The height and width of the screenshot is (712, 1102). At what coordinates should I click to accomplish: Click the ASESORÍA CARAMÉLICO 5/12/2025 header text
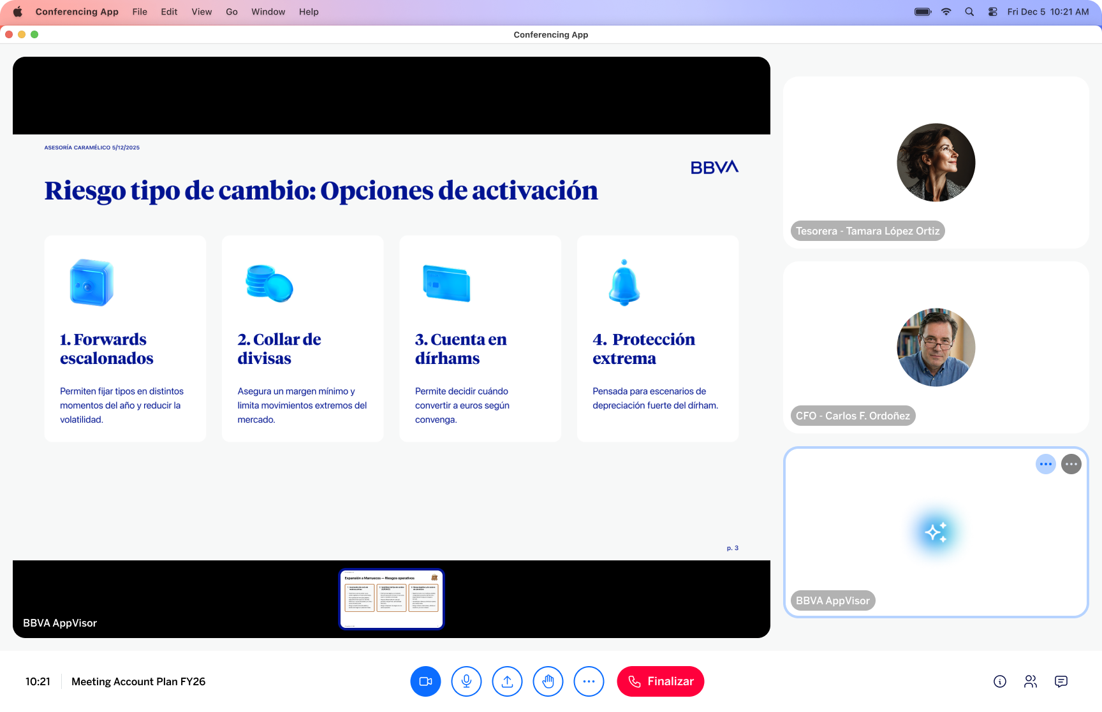(92, 147)
